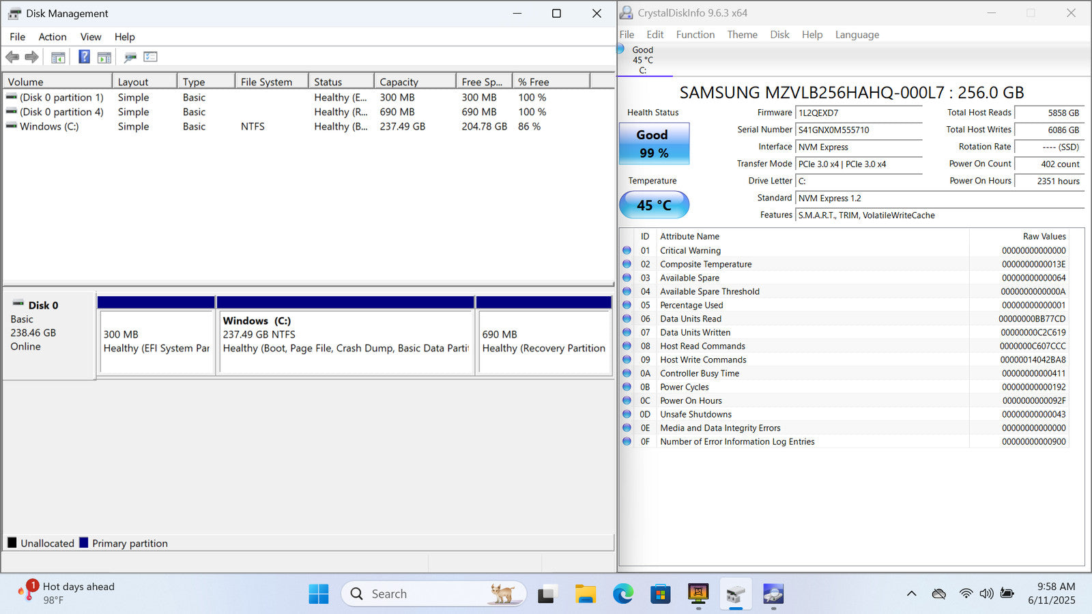Screen dimensions: 1092x614
Task: Click the Good 99 % health status button
Action: pos(654,144)
